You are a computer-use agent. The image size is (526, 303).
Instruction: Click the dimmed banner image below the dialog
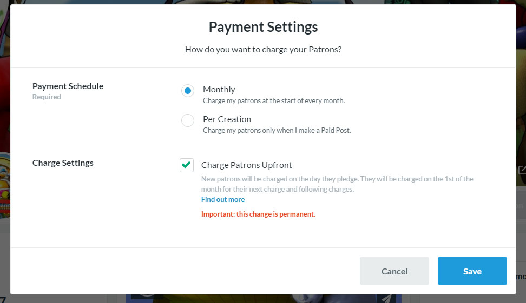click(260, 299)
